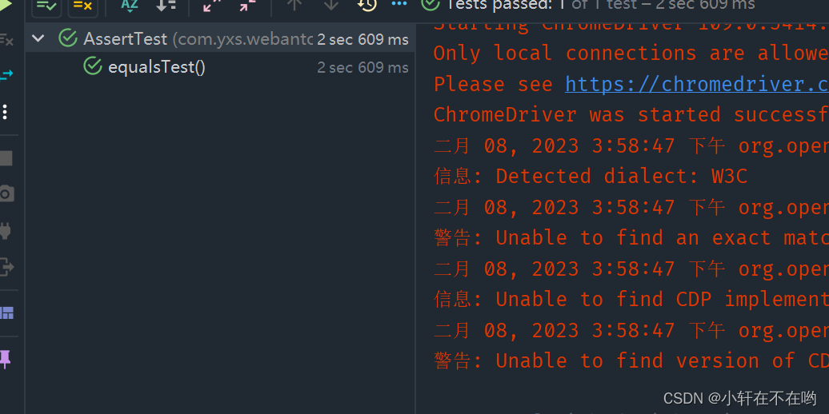Screen dimensions: 829x414
Task: Click the stop (square) icon
Action: tap(6, 158)
